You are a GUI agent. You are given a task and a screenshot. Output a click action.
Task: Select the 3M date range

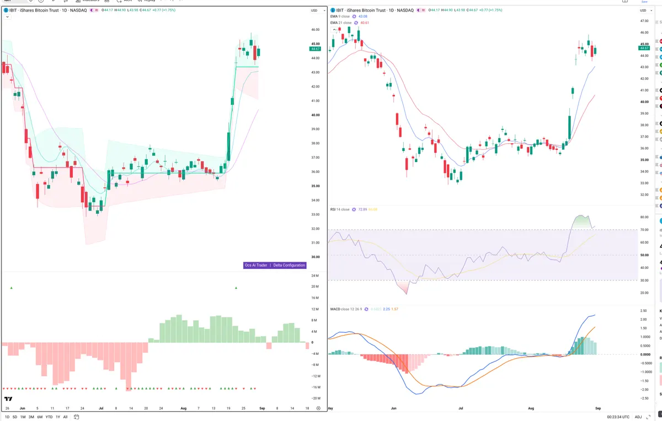[x=31, y=417]
